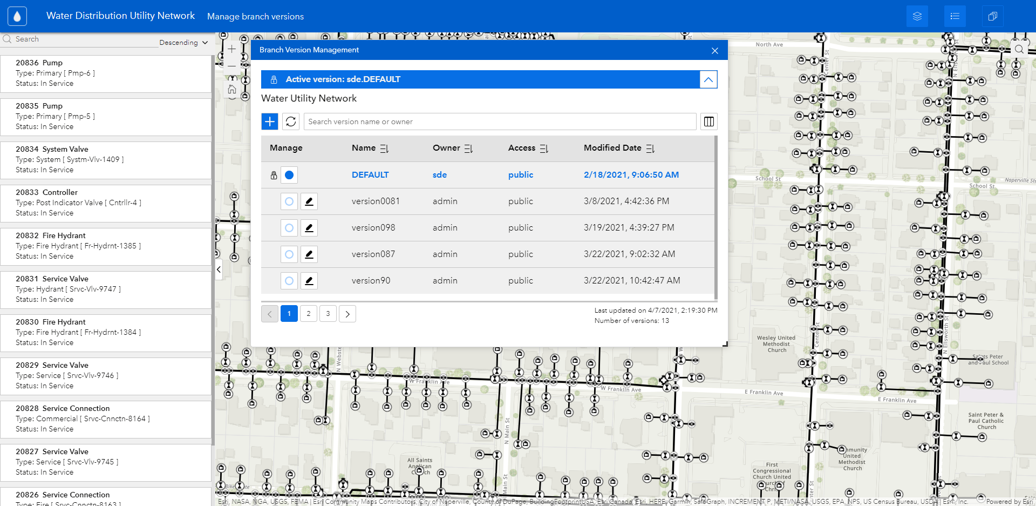The height and width of the screenshot is (506, 1036).
Task: Open the column chooser in the version table
Action: [708, 122]
